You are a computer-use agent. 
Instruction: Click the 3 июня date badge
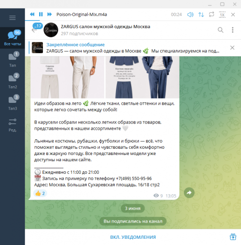133,208
